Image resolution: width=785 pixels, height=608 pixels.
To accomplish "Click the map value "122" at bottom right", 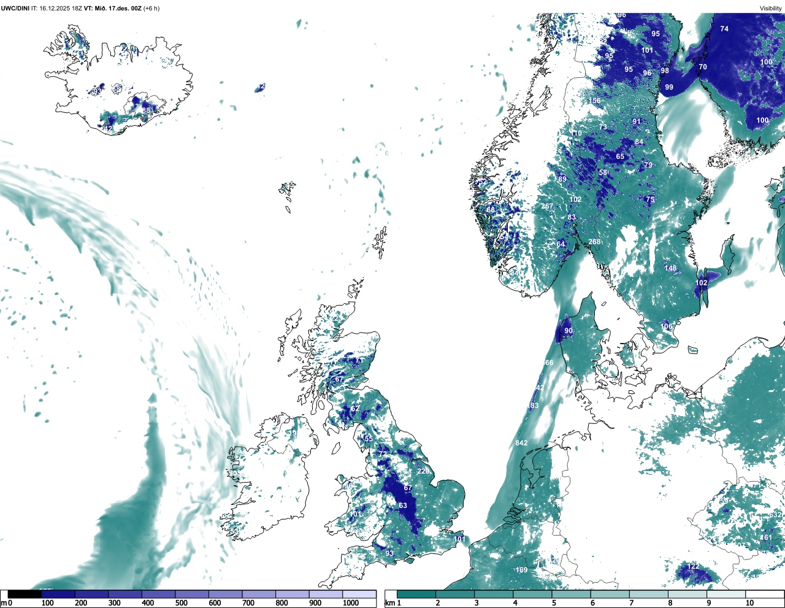I will [693, 566].
